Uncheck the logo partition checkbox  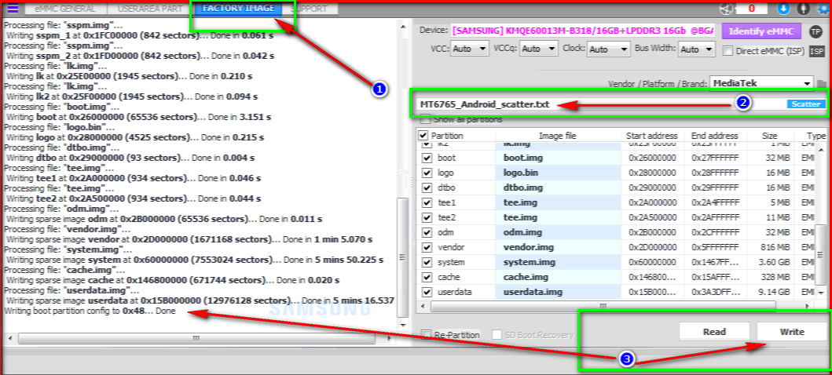coord(427,173)
